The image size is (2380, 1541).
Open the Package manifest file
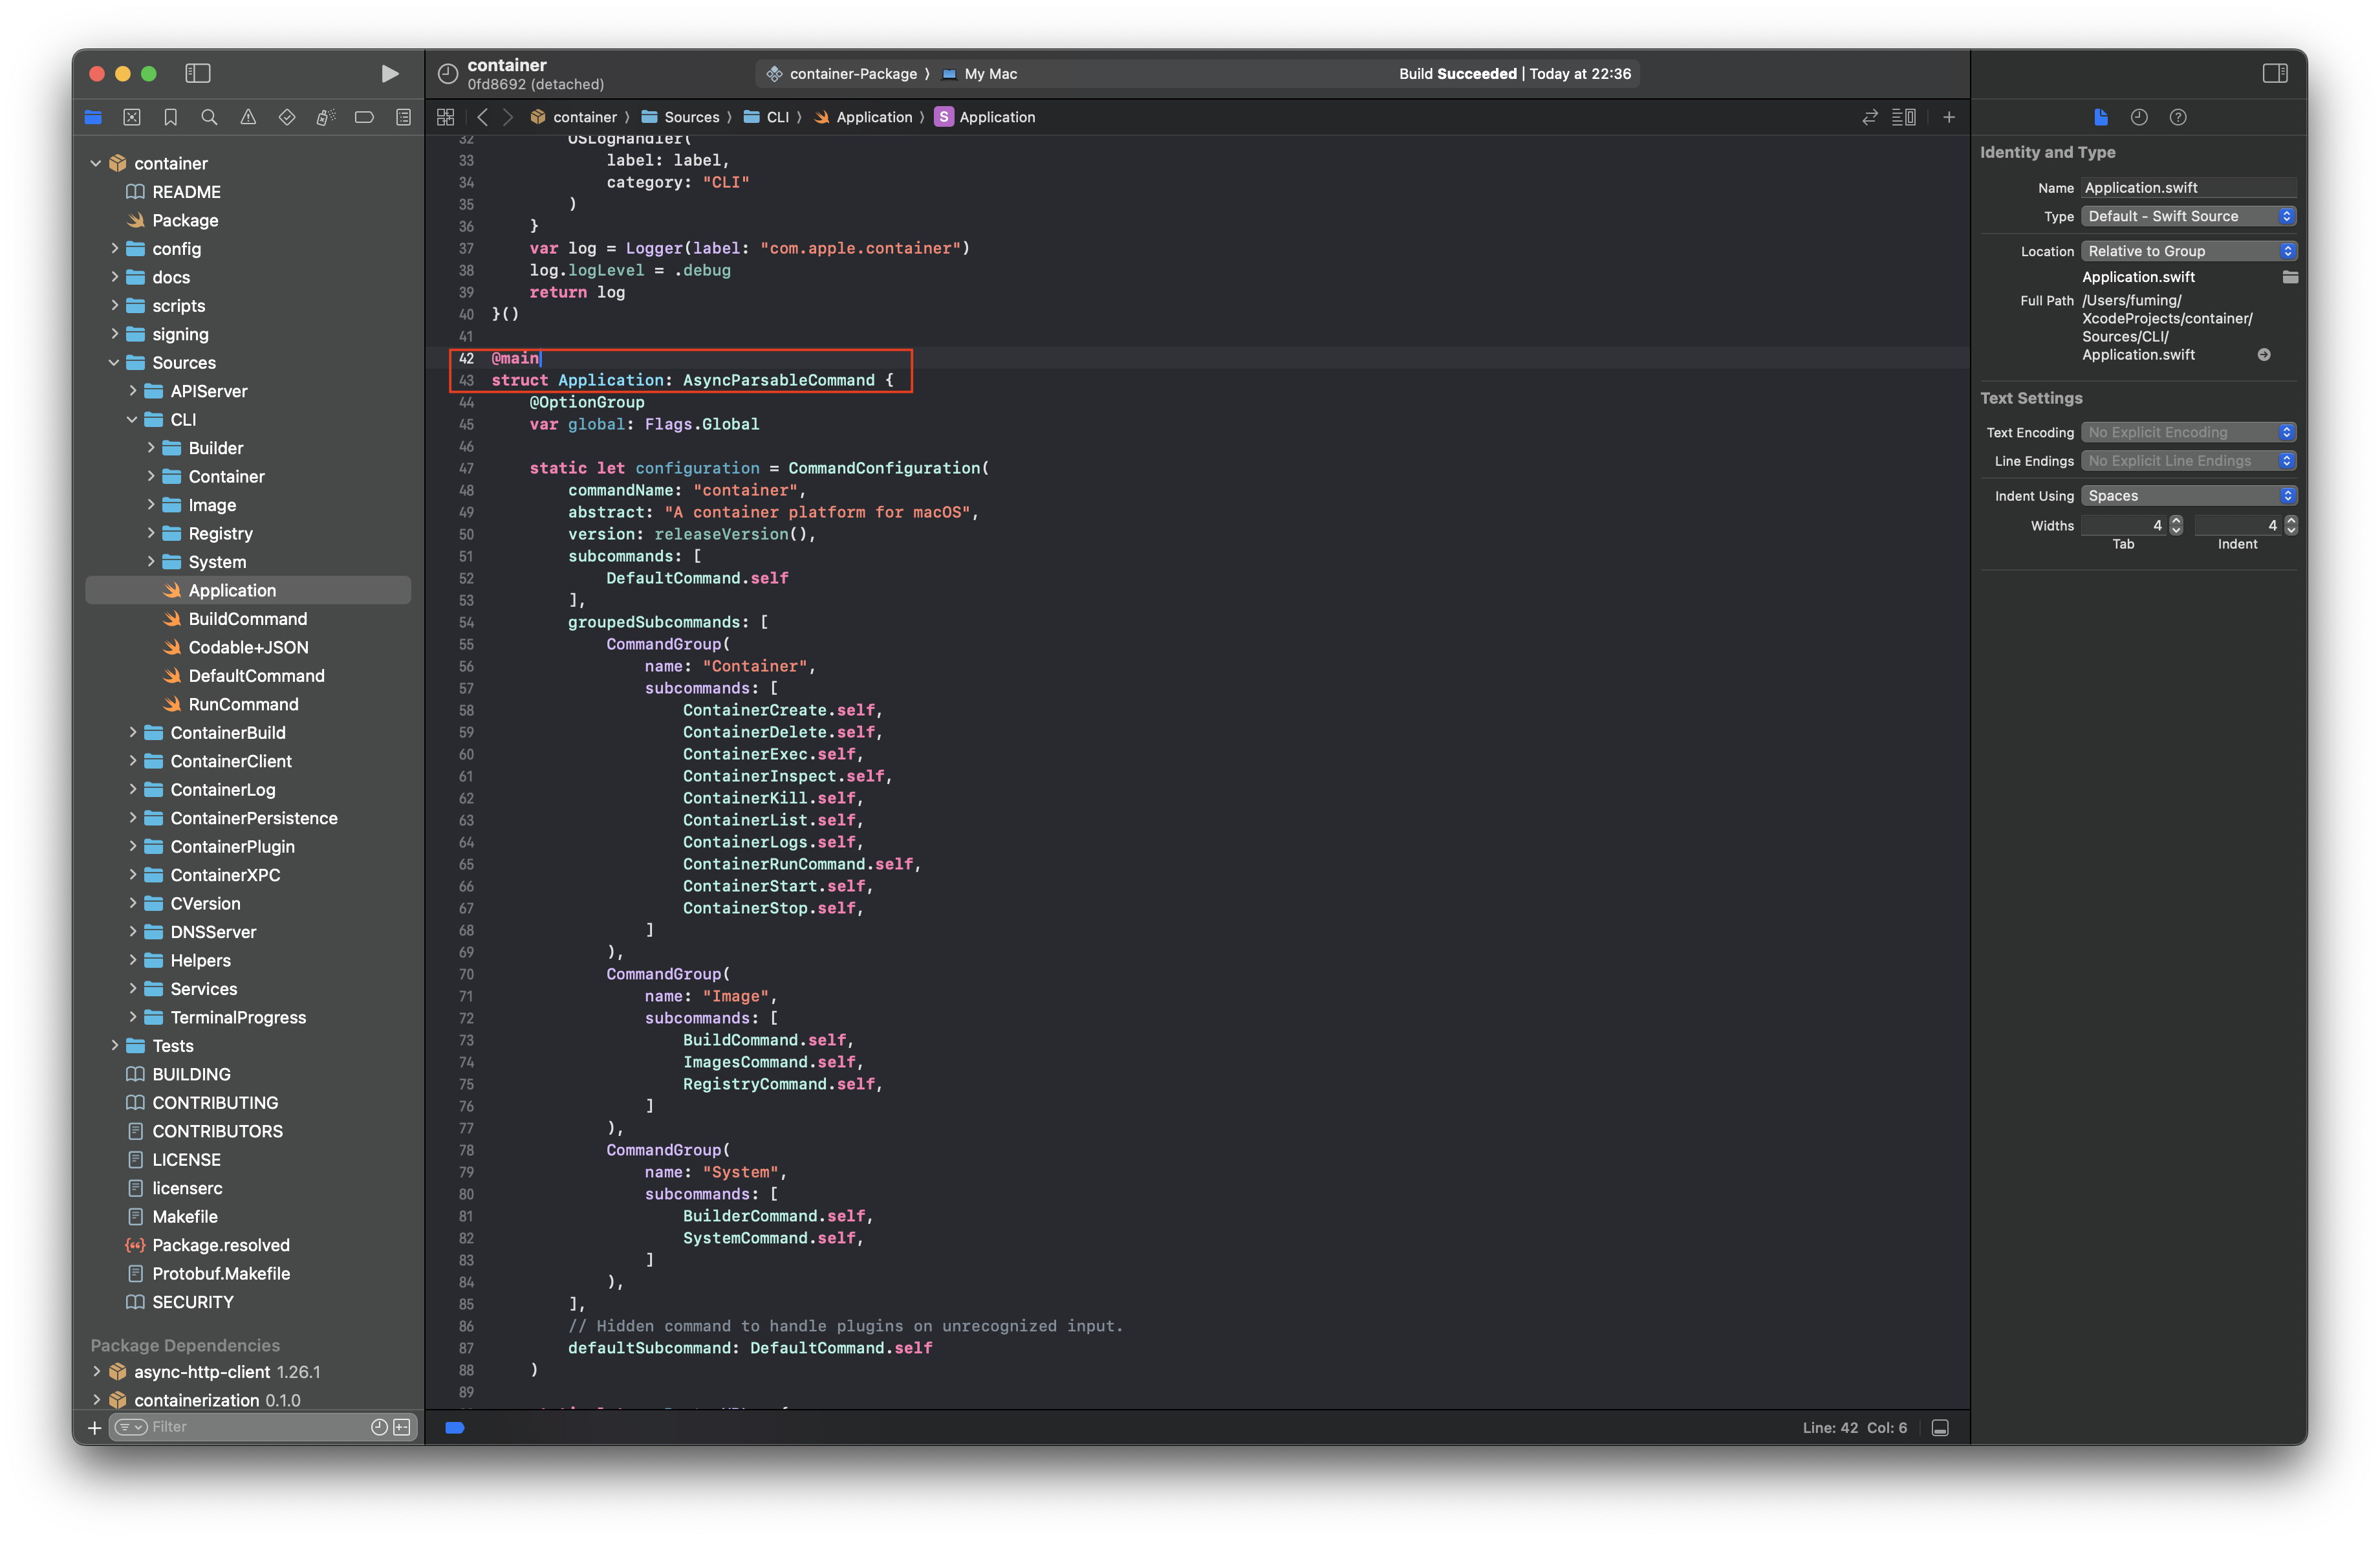pos(185,220)
